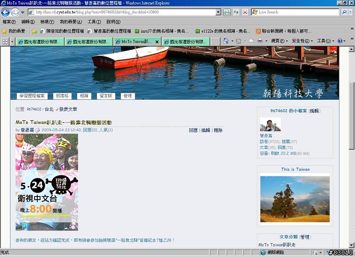This screenshot has width=355, height=257.
Task: Click the compatibility view icon
Action: point(227,12)
